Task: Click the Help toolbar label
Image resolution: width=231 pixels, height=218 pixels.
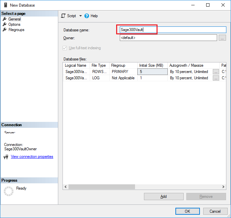Action: [94, 16]
